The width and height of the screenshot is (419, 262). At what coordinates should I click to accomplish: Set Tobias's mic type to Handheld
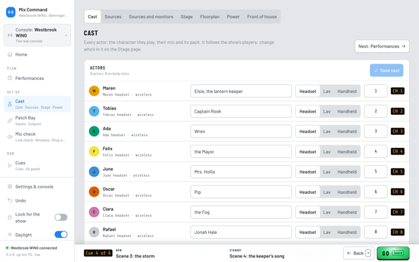click(347, 111)
